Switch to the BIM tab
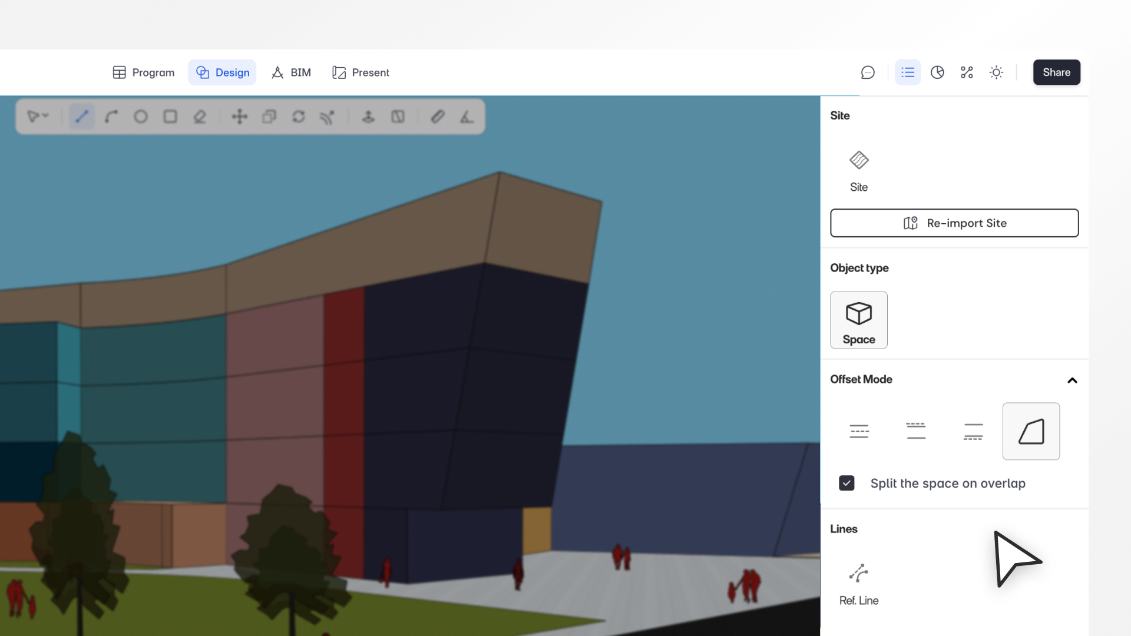1131x636 pixels. click(x=291, y=72)
